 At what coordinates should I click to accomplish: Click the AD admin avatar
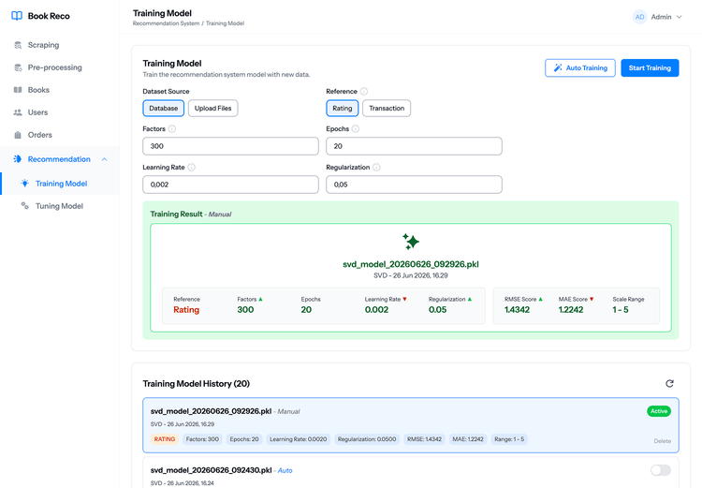pos(640,17)
